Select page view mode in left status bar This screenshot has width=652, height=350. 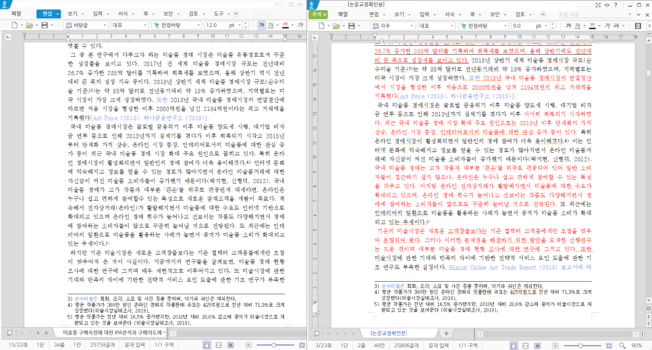[x=207, y=345]
